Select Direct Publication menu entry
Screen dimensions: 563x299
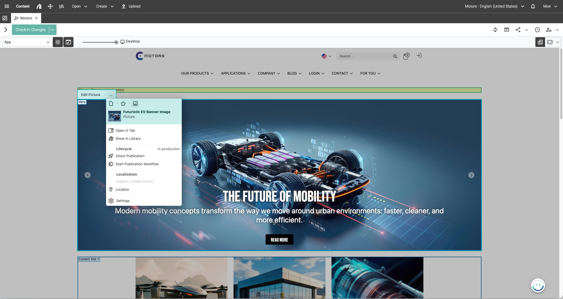click(x=130, y=156)
